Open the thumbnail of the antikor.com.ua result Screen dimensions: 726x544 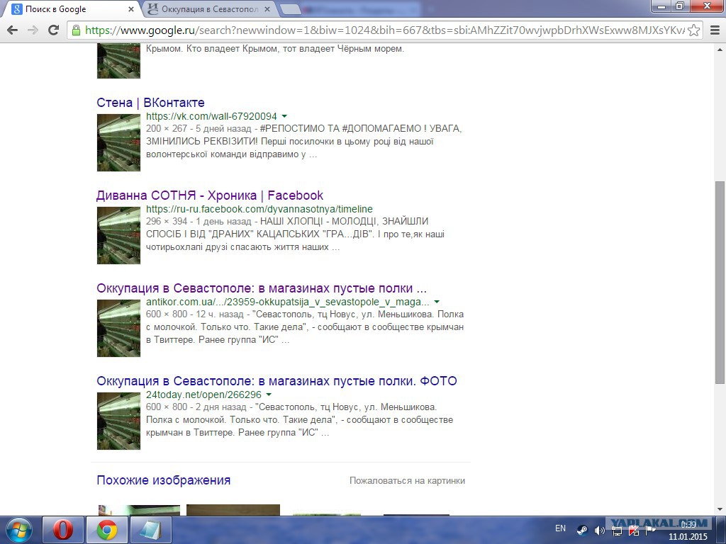point(118,329)
